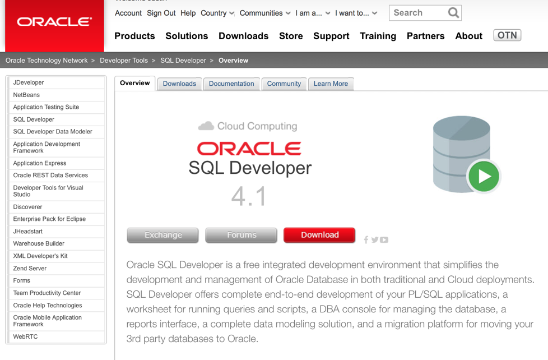
Task: Open the Products menu
Action: point(134,36)
